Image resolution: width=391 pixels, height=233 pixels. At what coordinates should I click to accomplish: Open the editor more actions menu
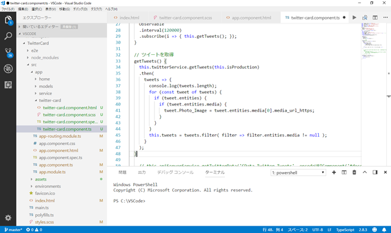[386, 18]
